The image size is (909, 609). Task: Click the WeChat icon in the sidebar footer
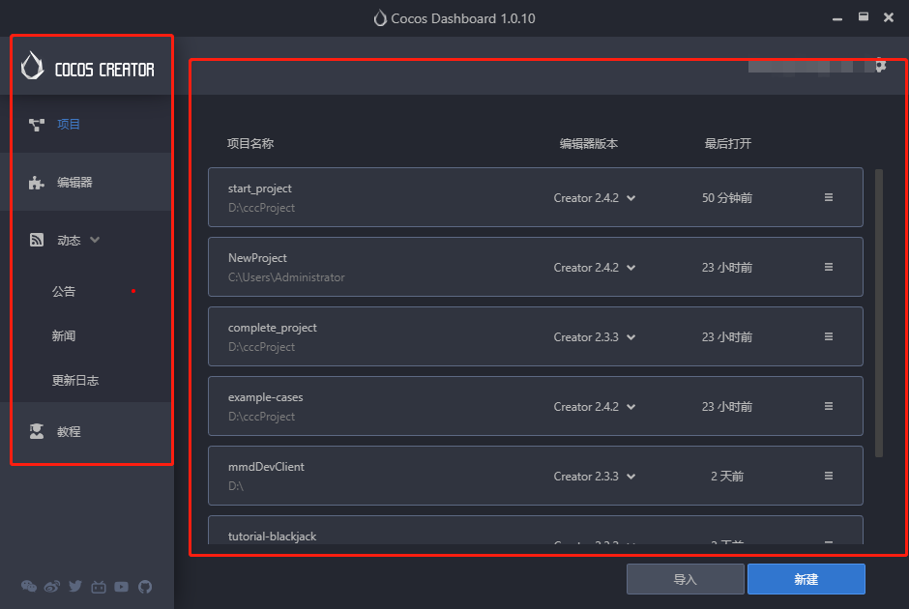point(29,587)
